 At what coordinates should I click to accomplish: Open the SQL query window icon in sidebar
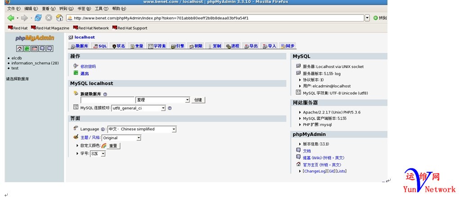click(x=35, y=48)
